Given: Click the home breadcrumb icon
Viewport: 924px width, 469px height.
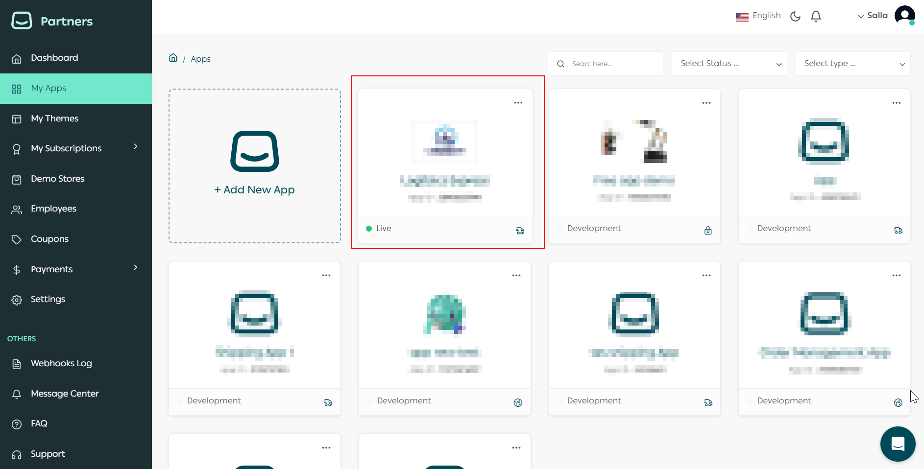Looking at the screenshot, I should (173, 58).
